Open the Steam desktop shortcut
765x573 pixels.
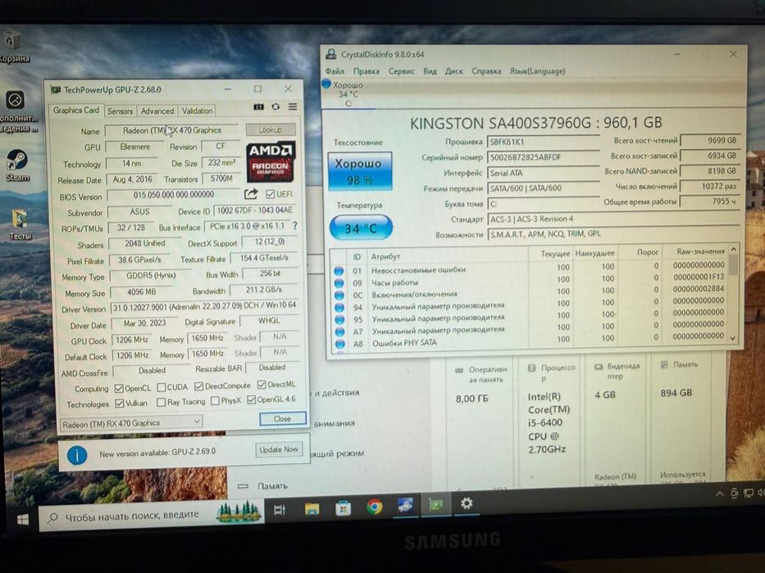click(17, 165)
